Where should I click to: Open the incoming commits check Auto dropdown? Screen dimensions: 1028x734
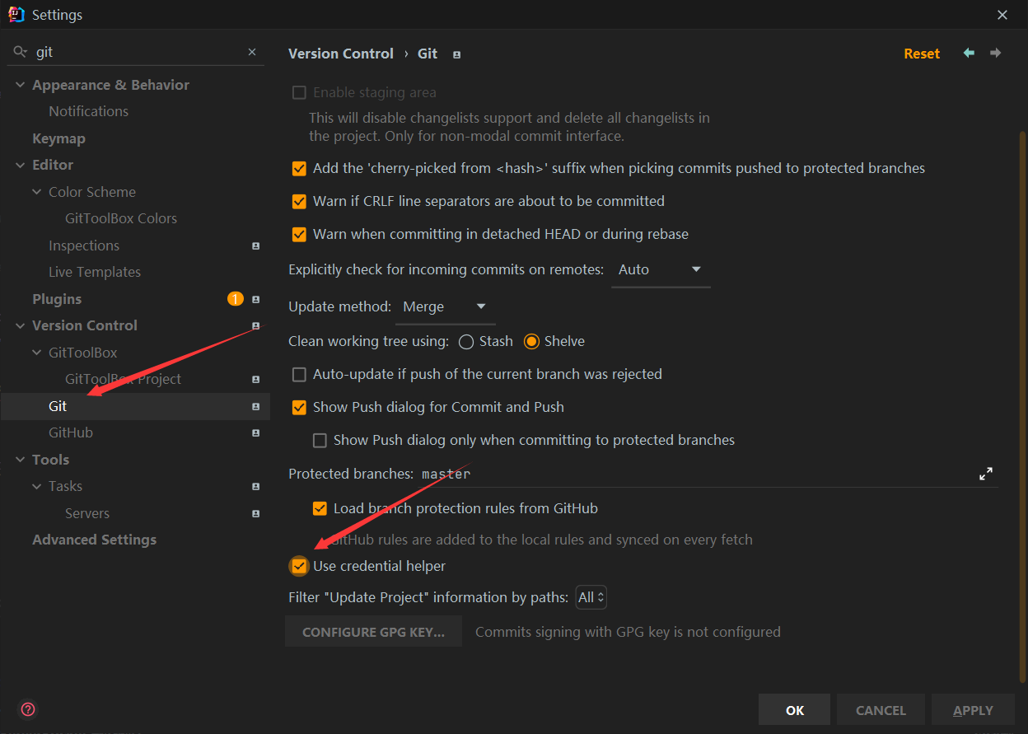click(x=661, y=269)
